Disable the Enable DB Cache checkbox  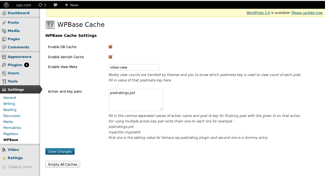(x=110, y=47)
